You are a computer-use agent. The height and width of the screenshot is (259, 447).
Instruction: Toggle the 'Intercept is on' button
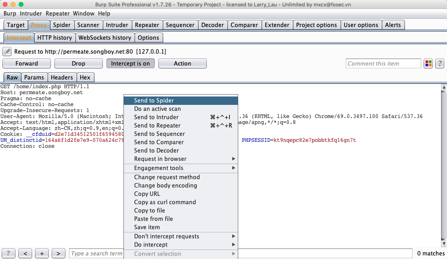click(130, 64)
